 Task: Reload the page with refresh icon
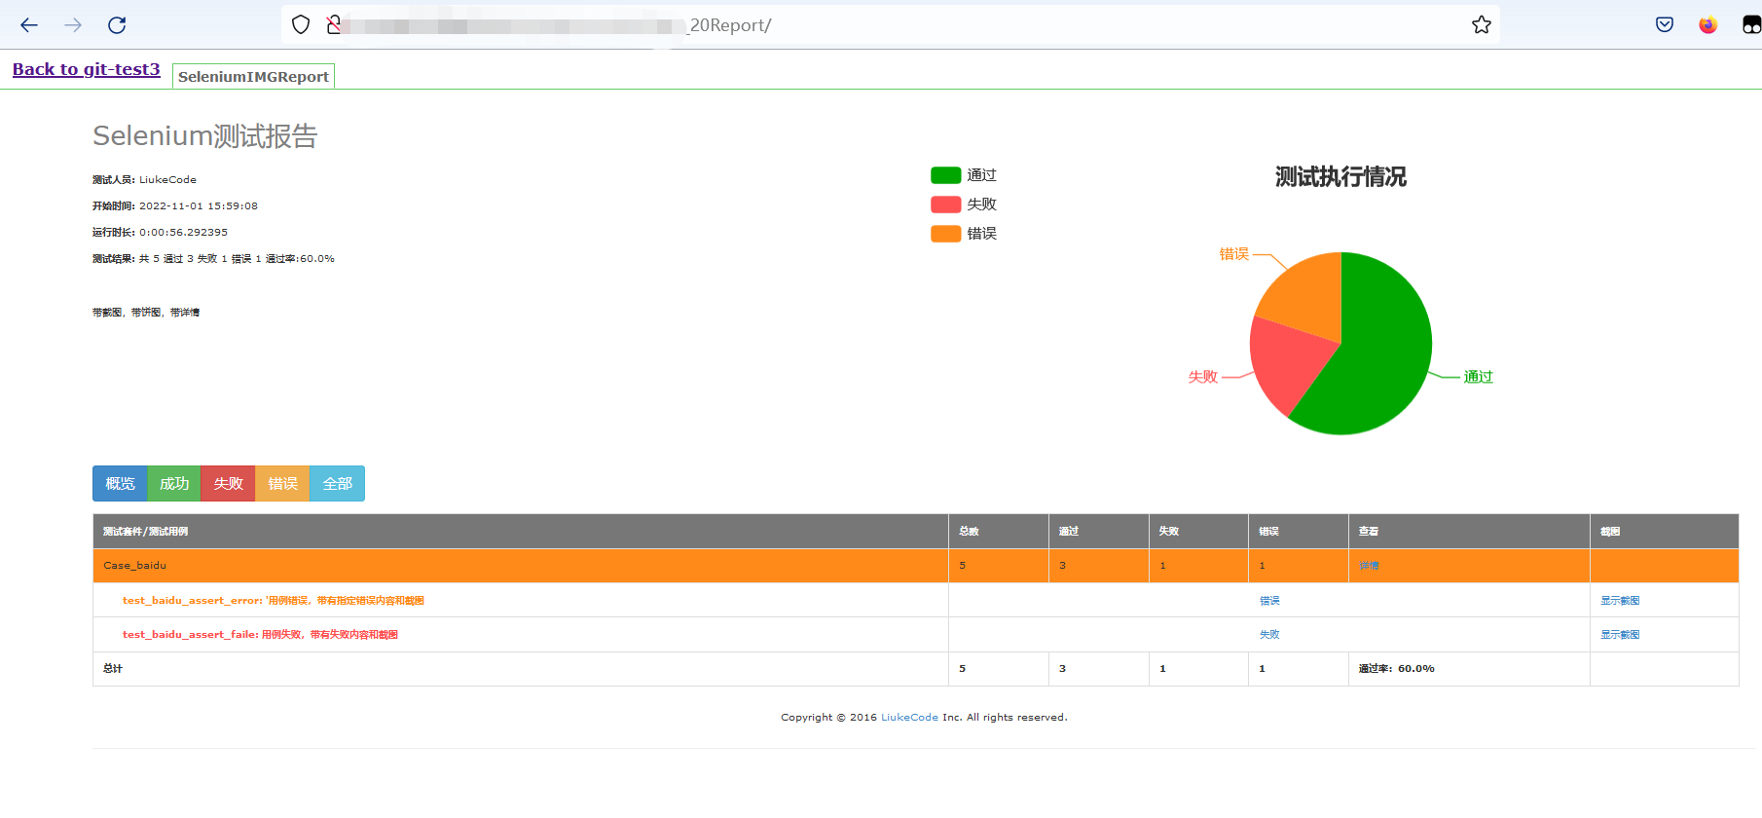(x=117, y=25)
